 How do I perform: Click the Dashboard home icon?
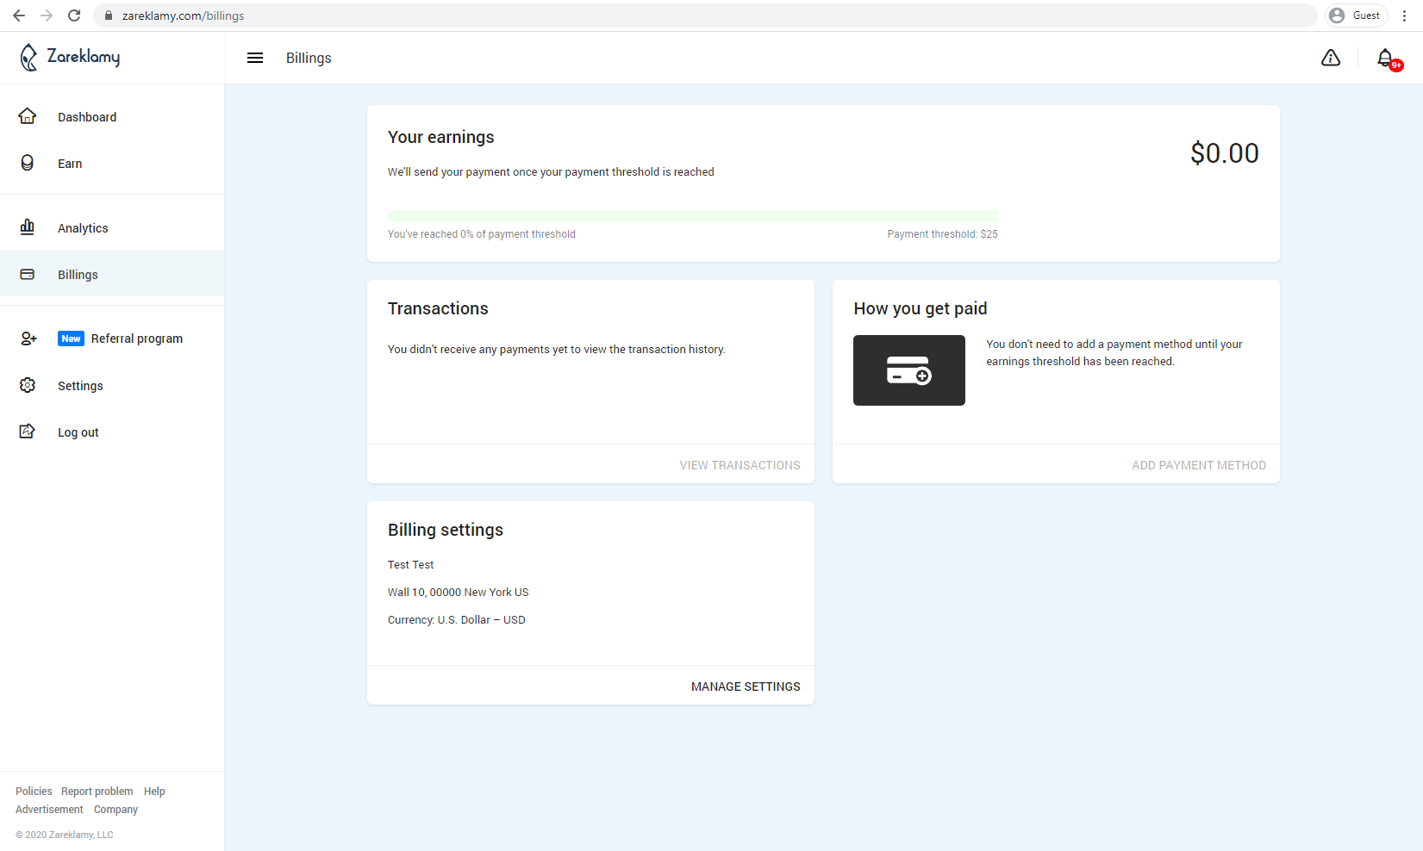coord(28,116)
